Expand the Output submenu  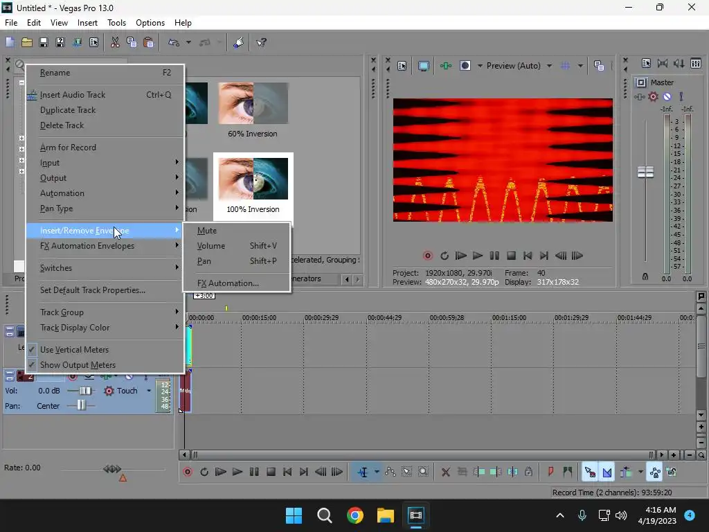pyautogui.click(x=105, y=178)
